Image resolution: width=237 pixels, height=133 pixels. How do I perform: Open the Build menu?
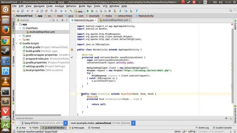(82, 6)
